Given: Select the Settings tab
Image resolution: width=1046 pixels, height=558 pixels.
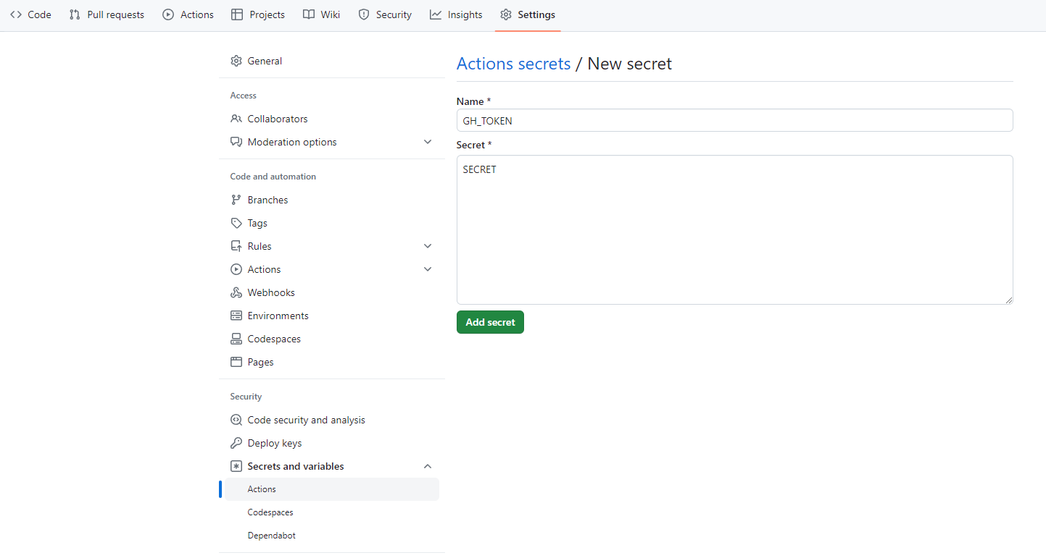Looking at the screenshot, I should point(528,14).
